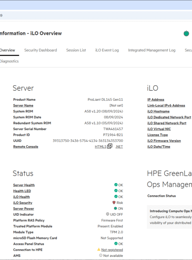The width and height of the screenshot is (192, 260).
Task: Open the Diagnostics tab
Action: [x=9, y=61]
